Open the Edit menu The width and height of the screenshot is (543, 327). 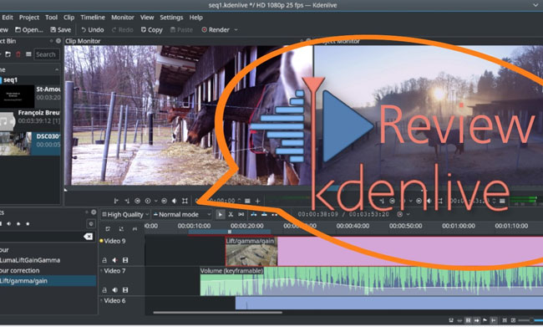pyautogui.click(x=8, y=18)
